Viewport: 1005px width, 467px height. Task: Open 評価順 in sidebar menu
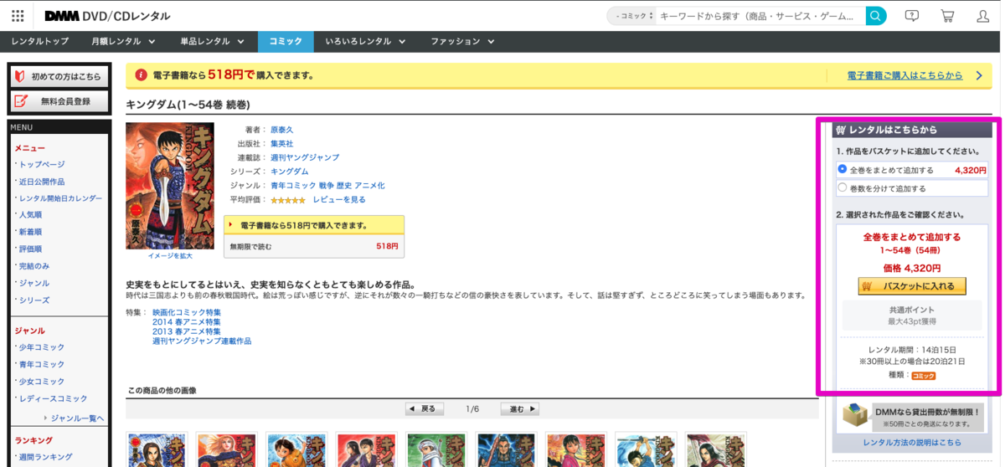30,249
